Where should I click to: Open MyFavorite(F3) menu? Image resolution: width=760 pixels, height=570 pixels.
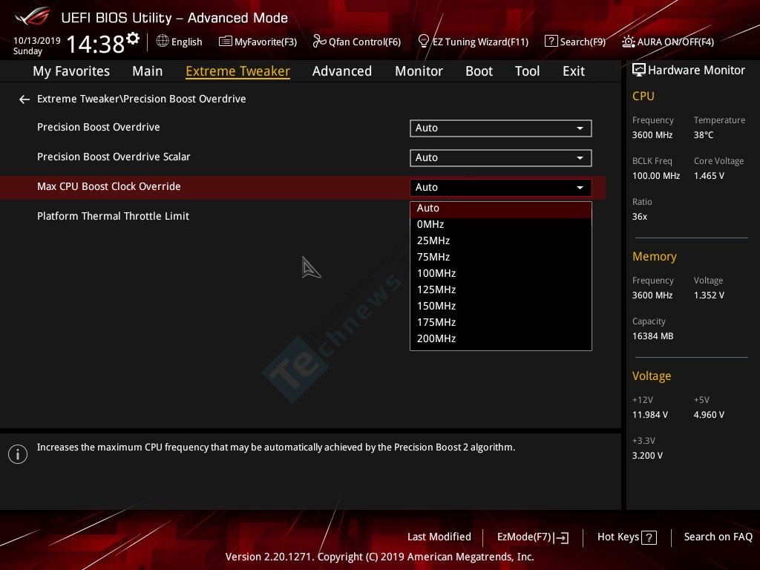[266, 42]
